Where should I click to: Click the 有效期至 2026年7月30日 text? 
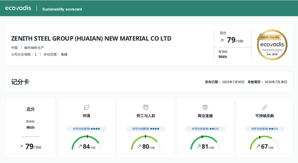pos(267,82)
